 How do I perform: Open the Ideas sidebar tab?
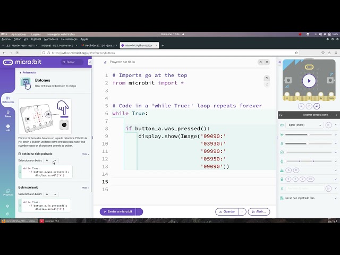8,114
